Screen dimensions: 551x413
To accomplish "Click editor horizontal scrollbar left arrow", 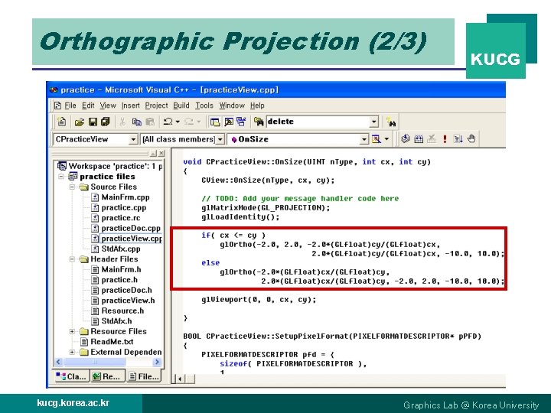I will point(180,379).
